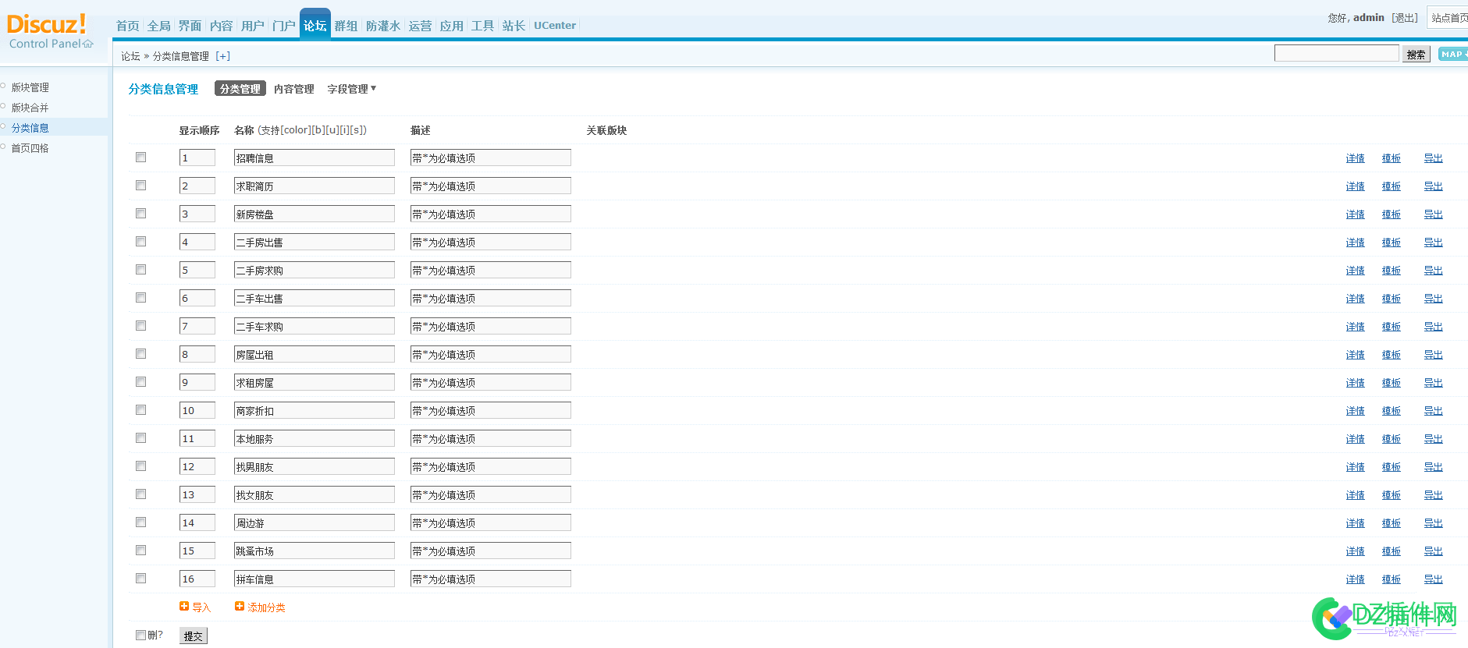Tick the checkbox for 二手房出售 row

pyautogui.click(x=141, y=242)
